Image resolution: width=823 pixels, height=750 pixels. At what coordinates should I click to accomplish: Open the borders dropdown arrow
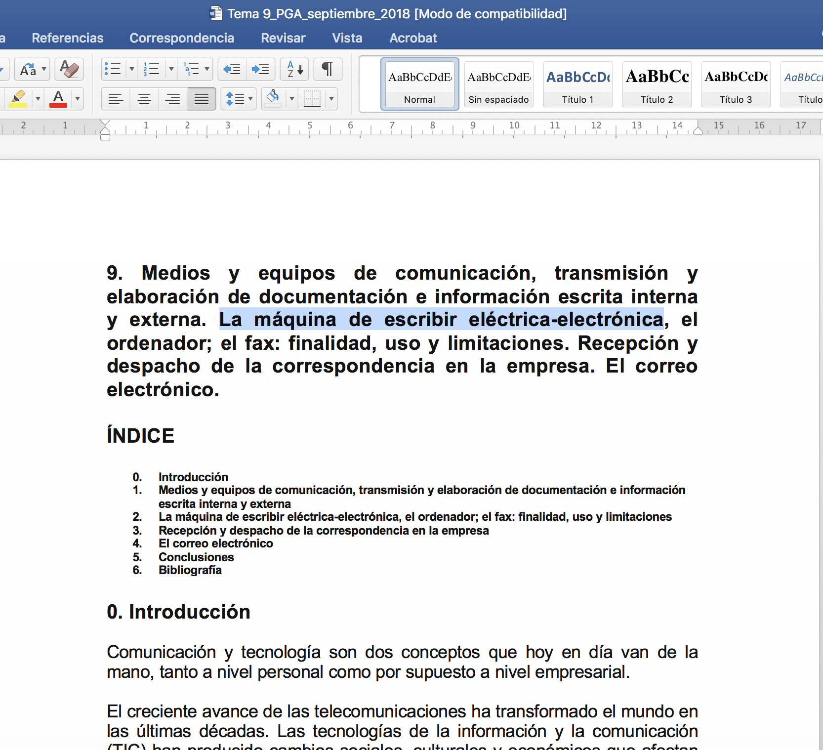[331, 99]
